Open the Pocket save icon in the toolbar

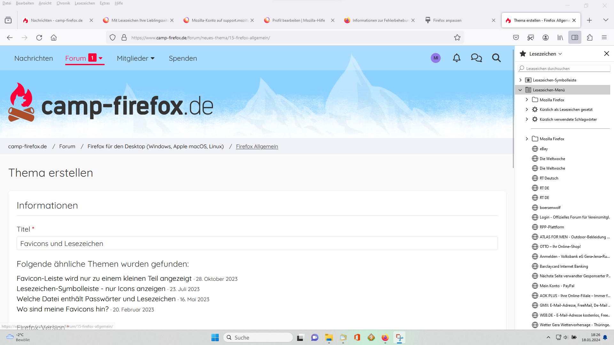pos(516,38)
